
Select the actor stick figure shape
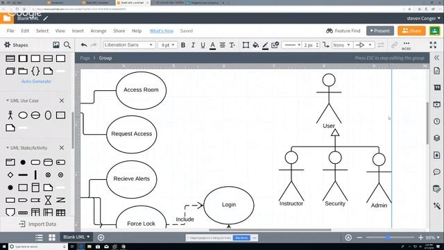10,115
